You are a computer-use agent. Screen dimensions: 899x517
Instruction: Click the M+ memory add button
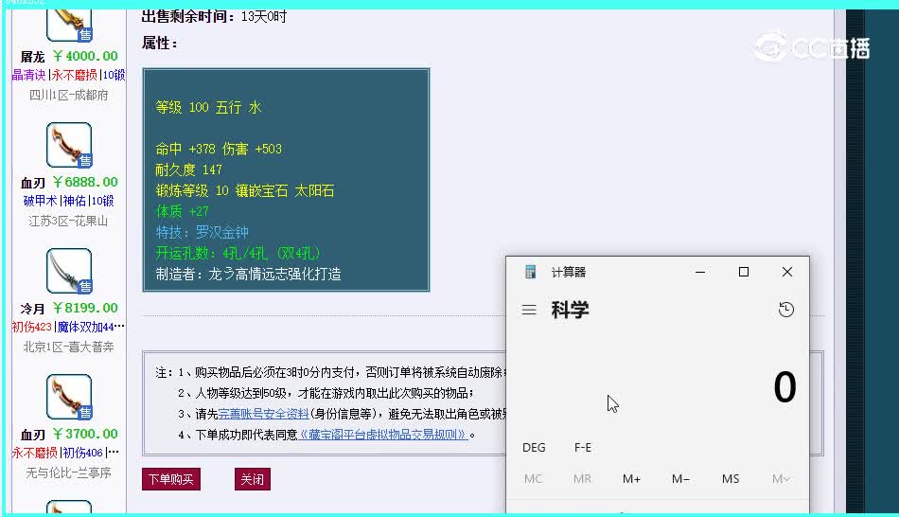[x=631, y=478]
